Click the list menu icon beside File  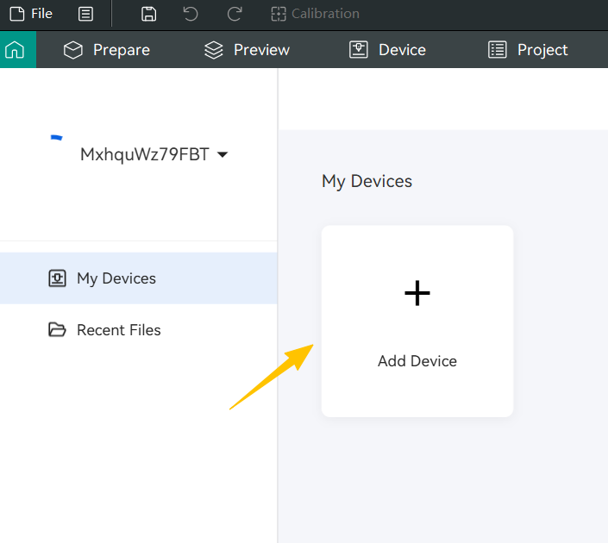(x=85, y=14)
